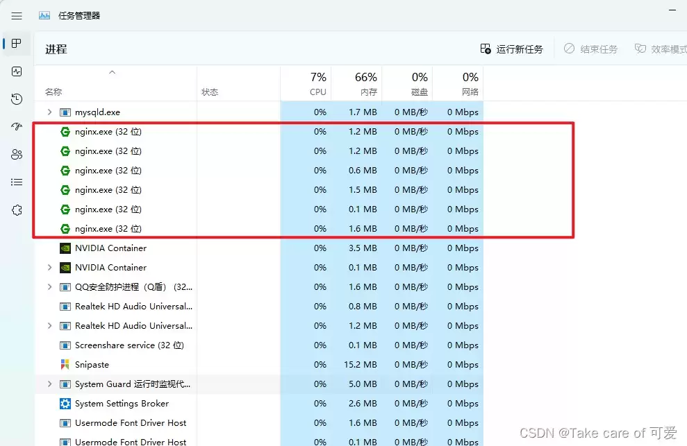
Task: Click the Realtek HD Audio 0.8 MB icon
Action: 65,307
